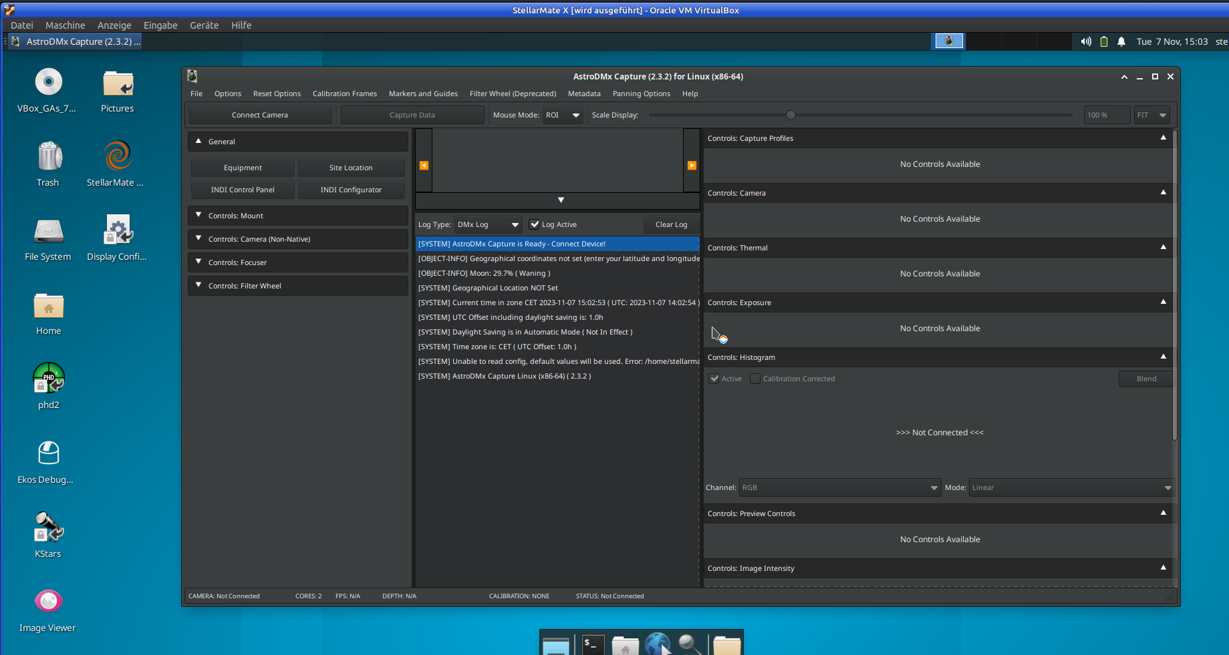The width and height of the screenshot is (1229, 655).
Task: Expand the Controls: Filter Wheel section
Action: point(298,286)
